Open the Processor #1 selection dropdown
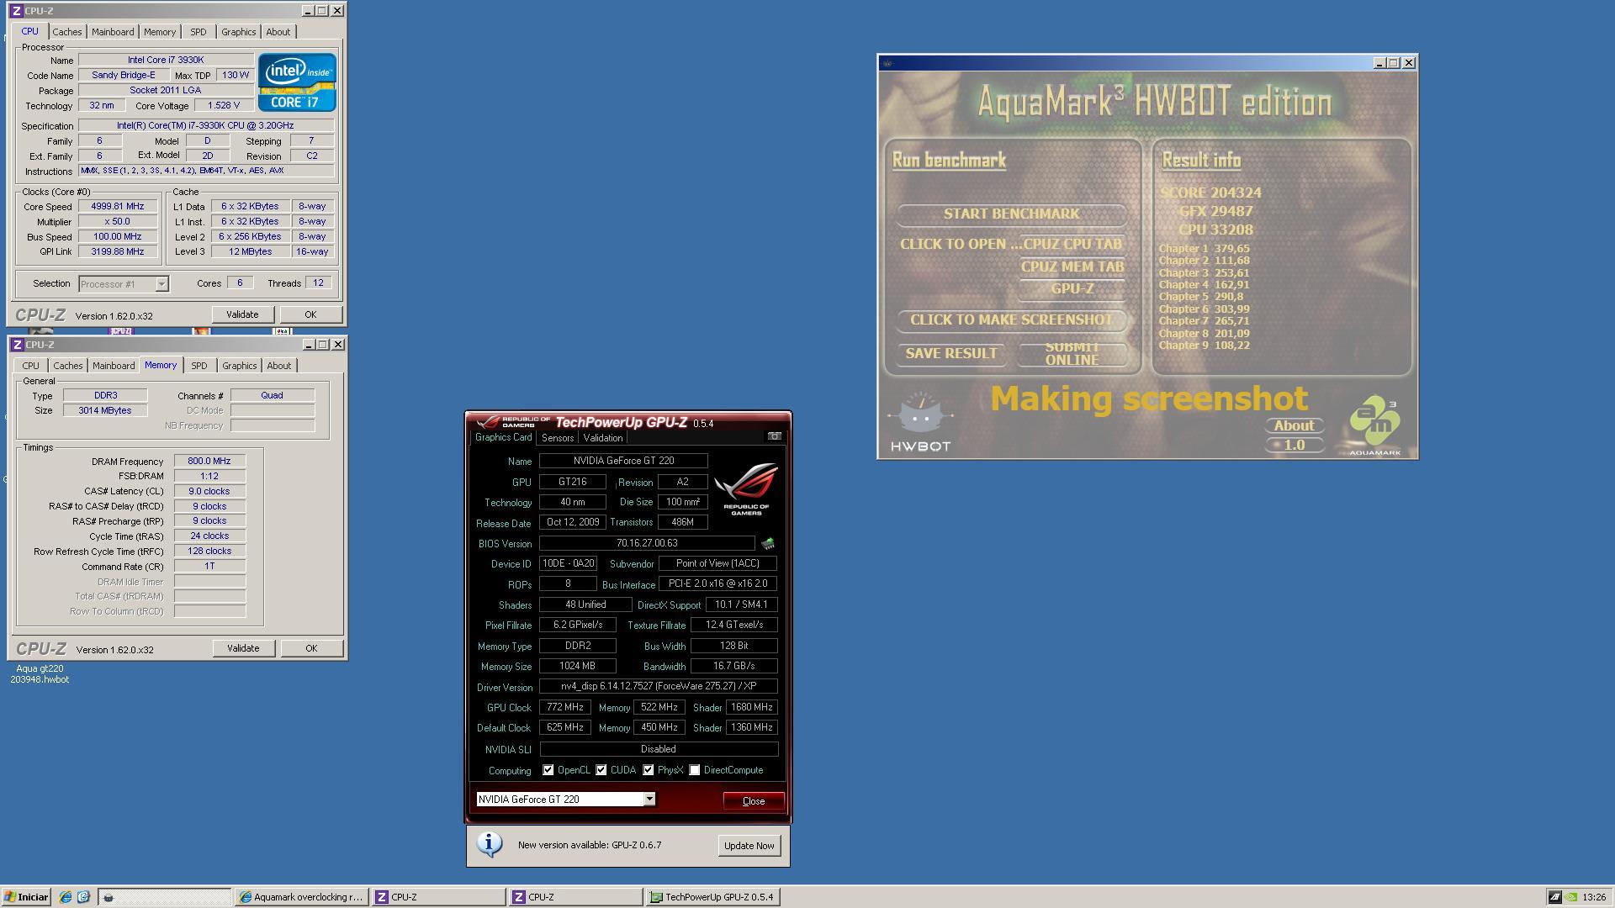The height and width of the screenshot is (908, 1615). [161, 284]
